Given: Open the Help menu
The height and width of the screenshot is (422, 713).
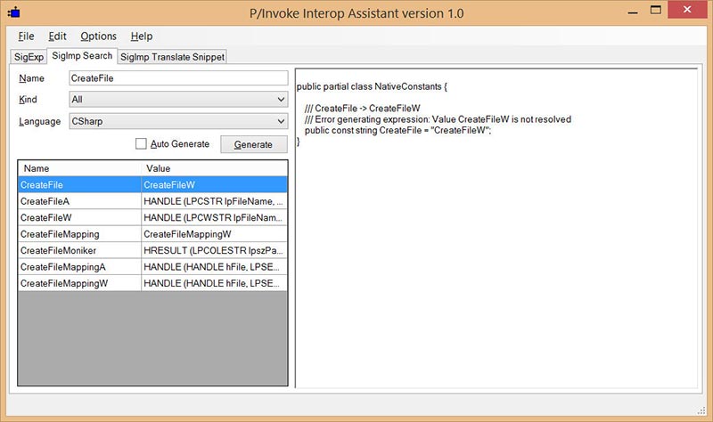Looking at the screenshot, I should click(142, 37).
